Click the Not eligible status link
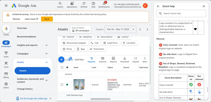The image size is (211, 102). [112, 80]
